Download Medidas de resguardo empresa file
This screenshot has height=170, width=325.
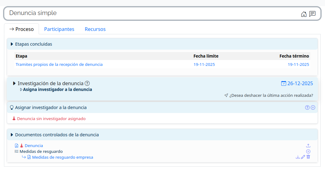point(298,157)
